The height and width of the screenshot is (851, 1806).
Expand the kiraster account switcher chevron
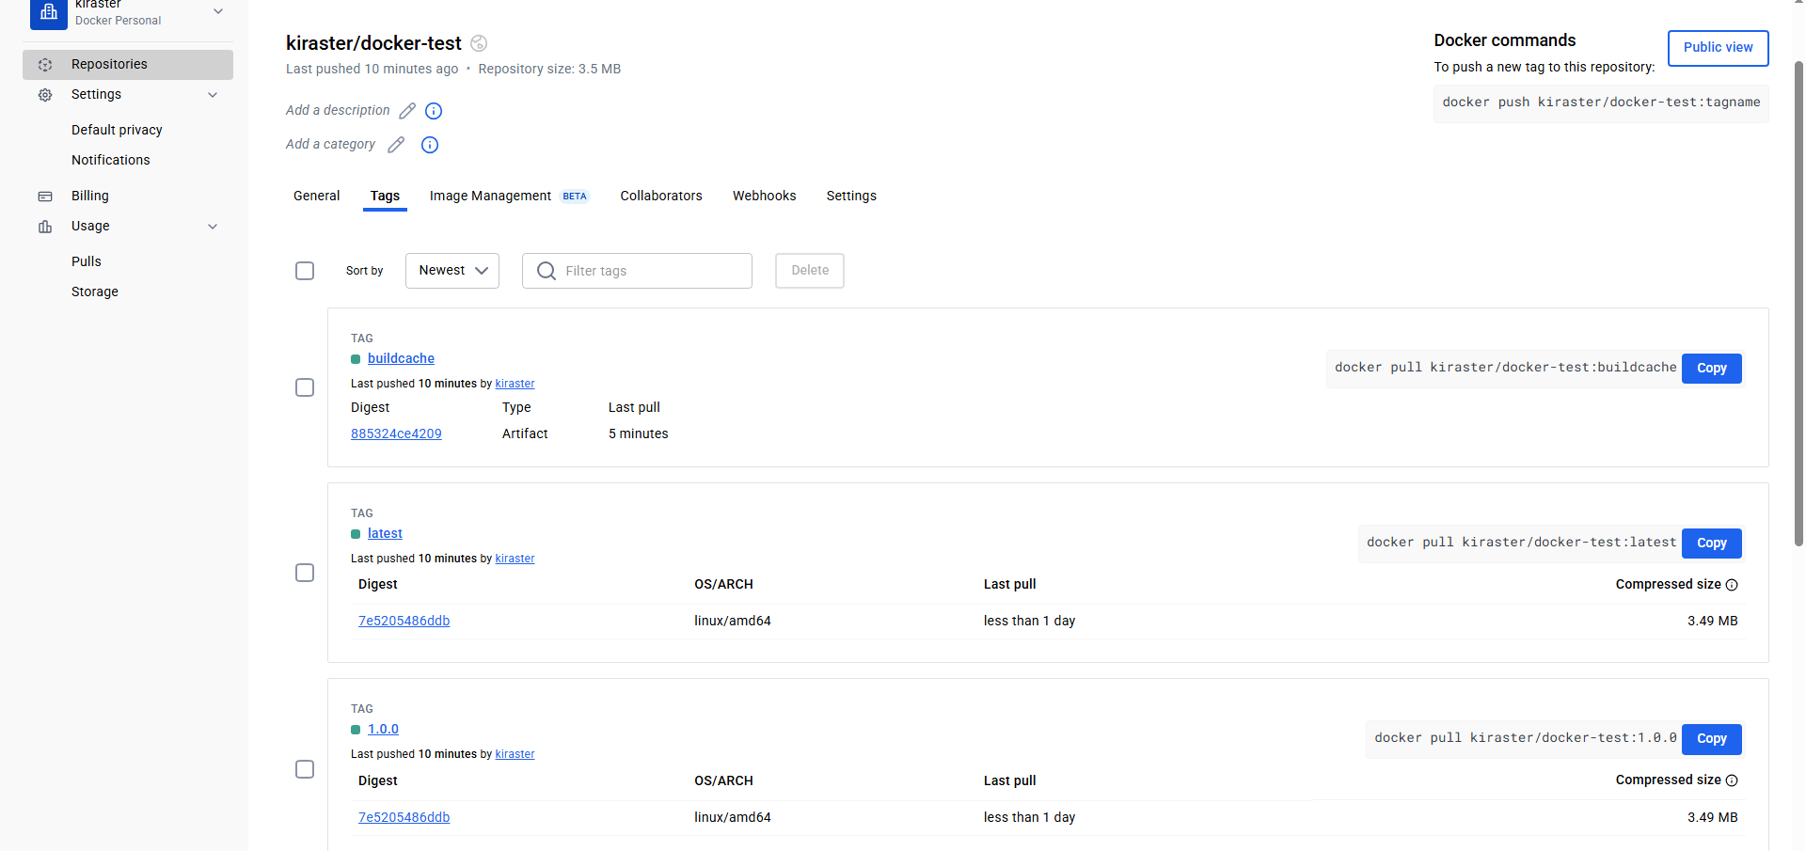pyautogui.click(x=218, y=11)
